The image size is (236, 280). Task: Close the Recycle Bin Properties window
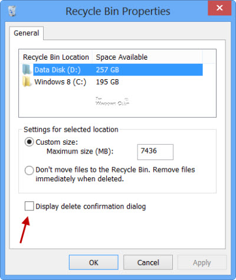pos(219,8)
